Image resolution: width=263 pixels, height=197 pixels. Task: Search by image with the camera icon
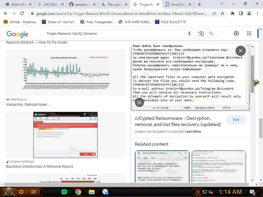pos(201,34)
